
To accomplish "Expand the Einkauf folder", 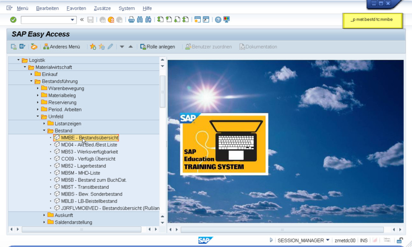I will (x=31, y=74).
